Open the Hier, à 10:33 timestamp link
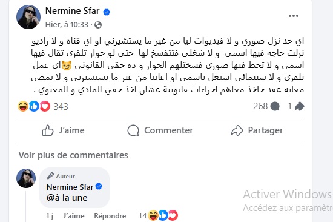Screen dimensions: 333x222 pyautogui.click(x=67, y=25)
